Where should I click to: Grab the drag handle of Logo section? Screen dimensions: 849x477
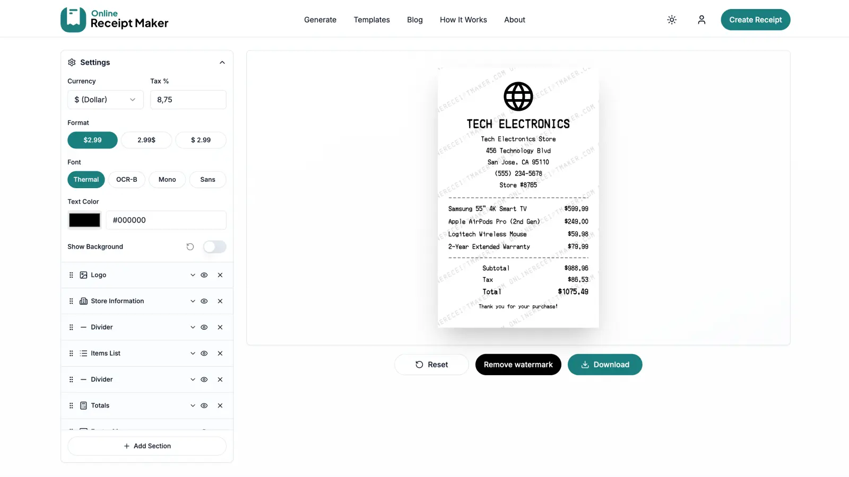tap(71, 275)
